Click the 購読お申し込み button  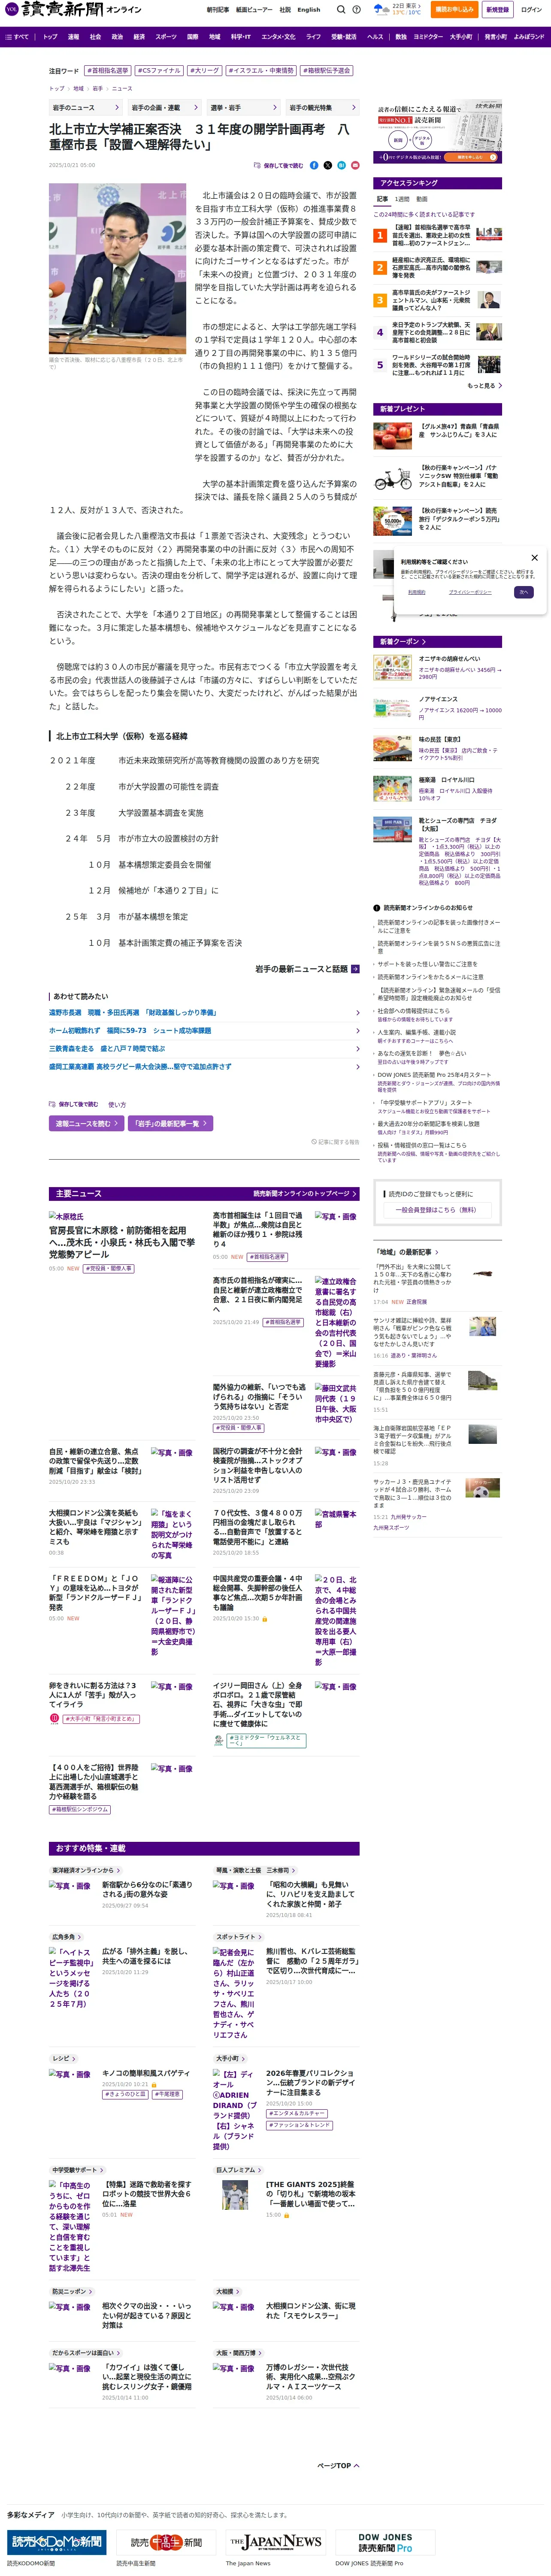coord(454,9)
